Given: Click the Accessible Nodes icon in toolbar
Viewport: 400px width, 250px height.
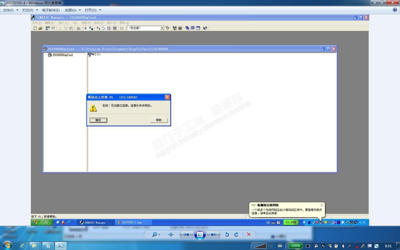Looking at the screenshot, I should click(x=47, y=28).
